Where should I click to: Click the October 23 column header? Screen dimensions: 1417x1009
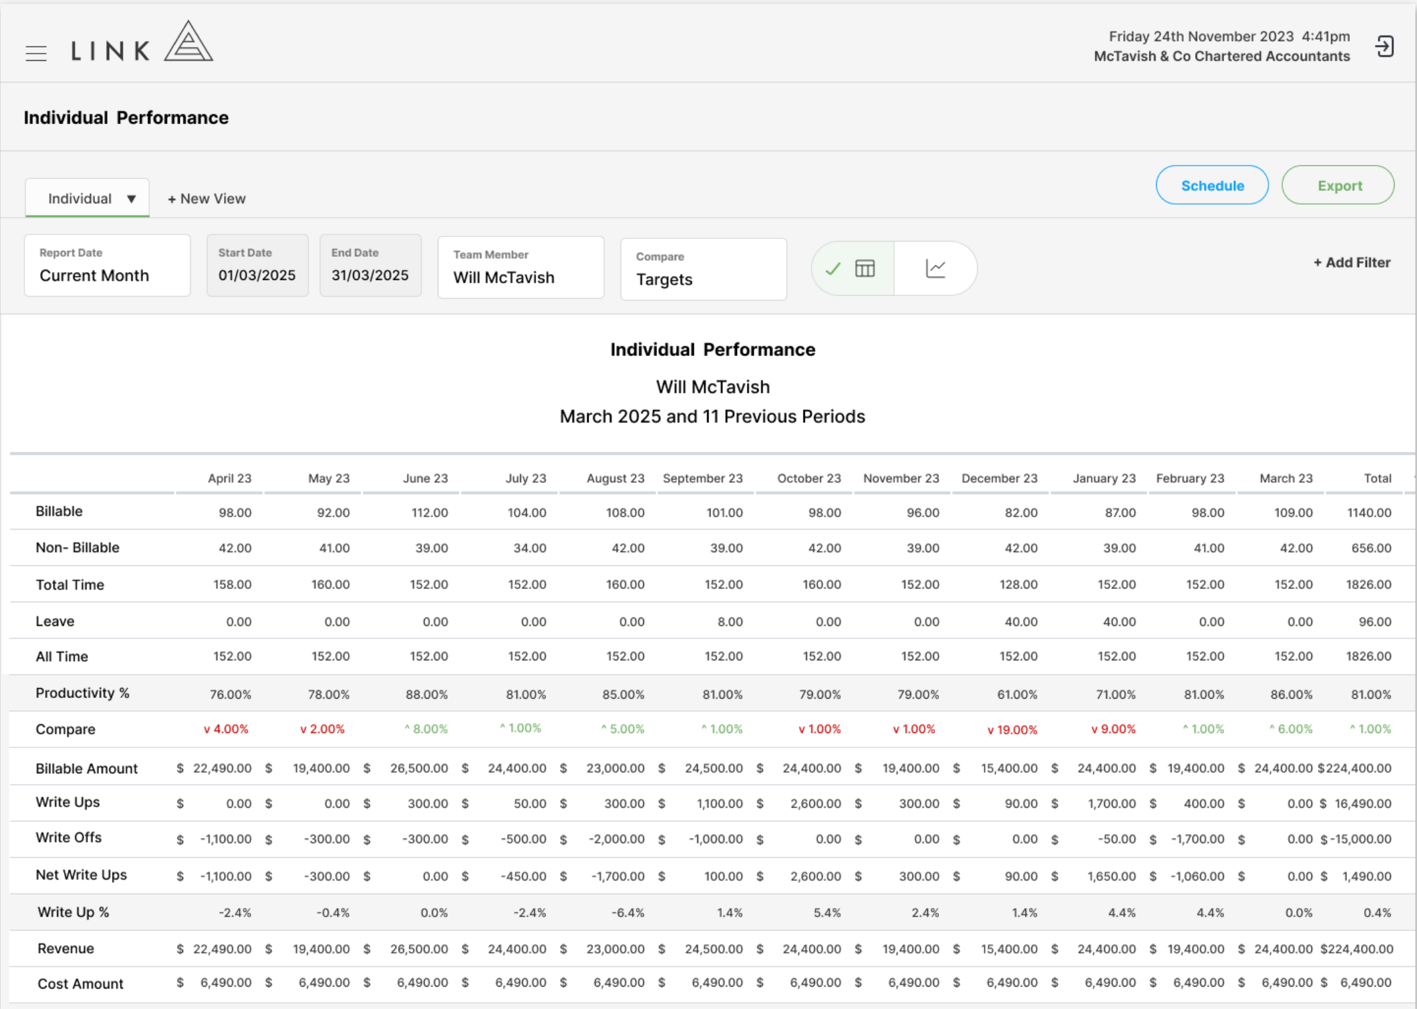pyautogui.click(x=809, y=478)
